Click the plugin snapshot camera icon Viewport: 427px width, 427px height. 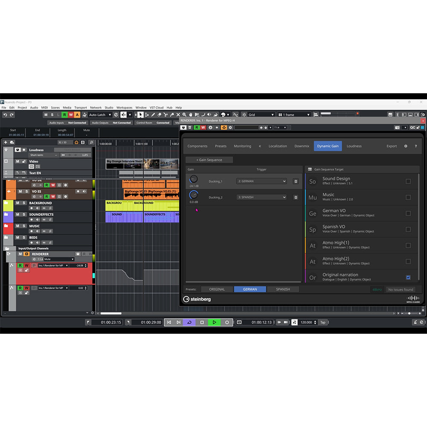[397, 127]
